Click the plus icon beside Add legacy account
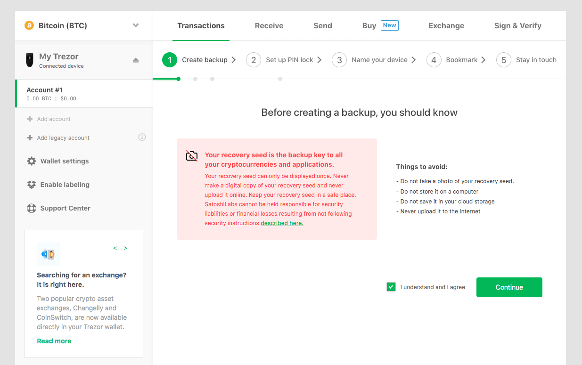Image resolution: width=582 pixels, height=365 pixels. tap(30, 138)
